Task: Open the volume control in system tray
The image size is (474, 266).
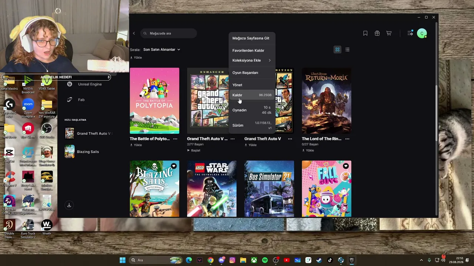Action: (x=443, y=260)
